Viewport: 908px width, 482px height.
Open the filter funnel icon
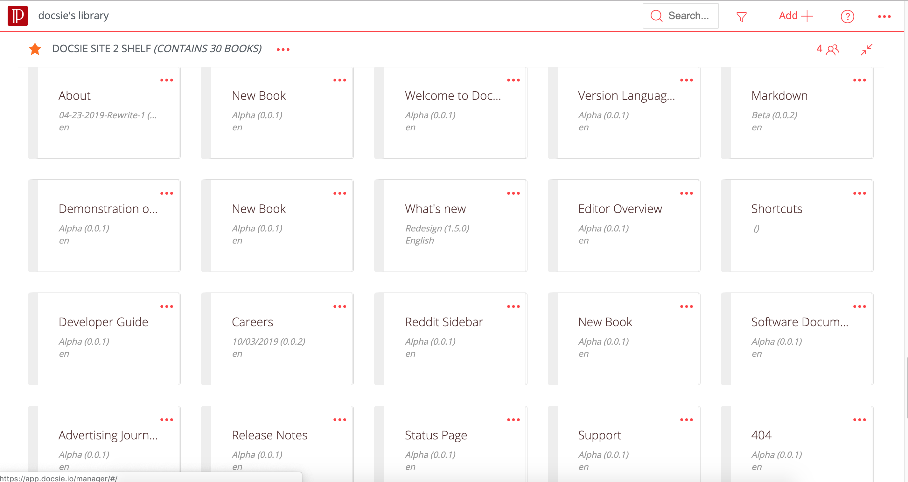(x=741, y=16)
